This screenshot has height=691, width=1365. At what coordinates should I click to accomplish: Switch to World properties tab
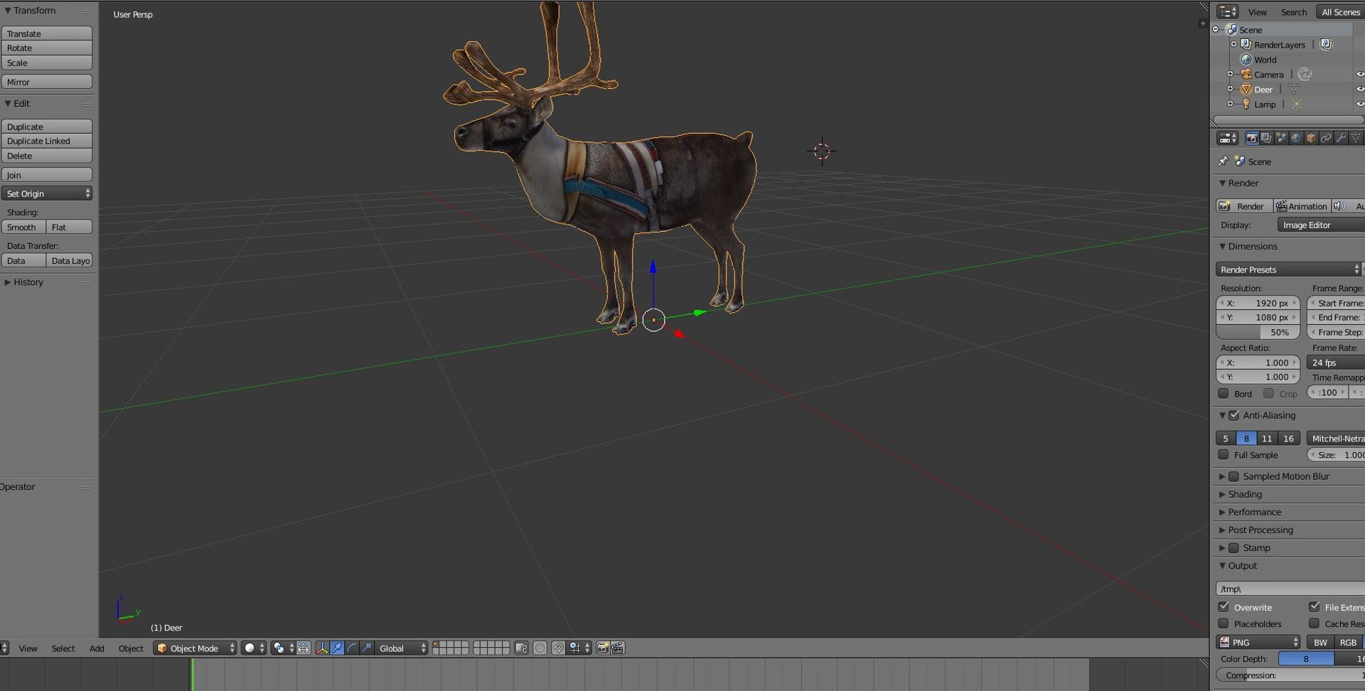click(1296, 138)
